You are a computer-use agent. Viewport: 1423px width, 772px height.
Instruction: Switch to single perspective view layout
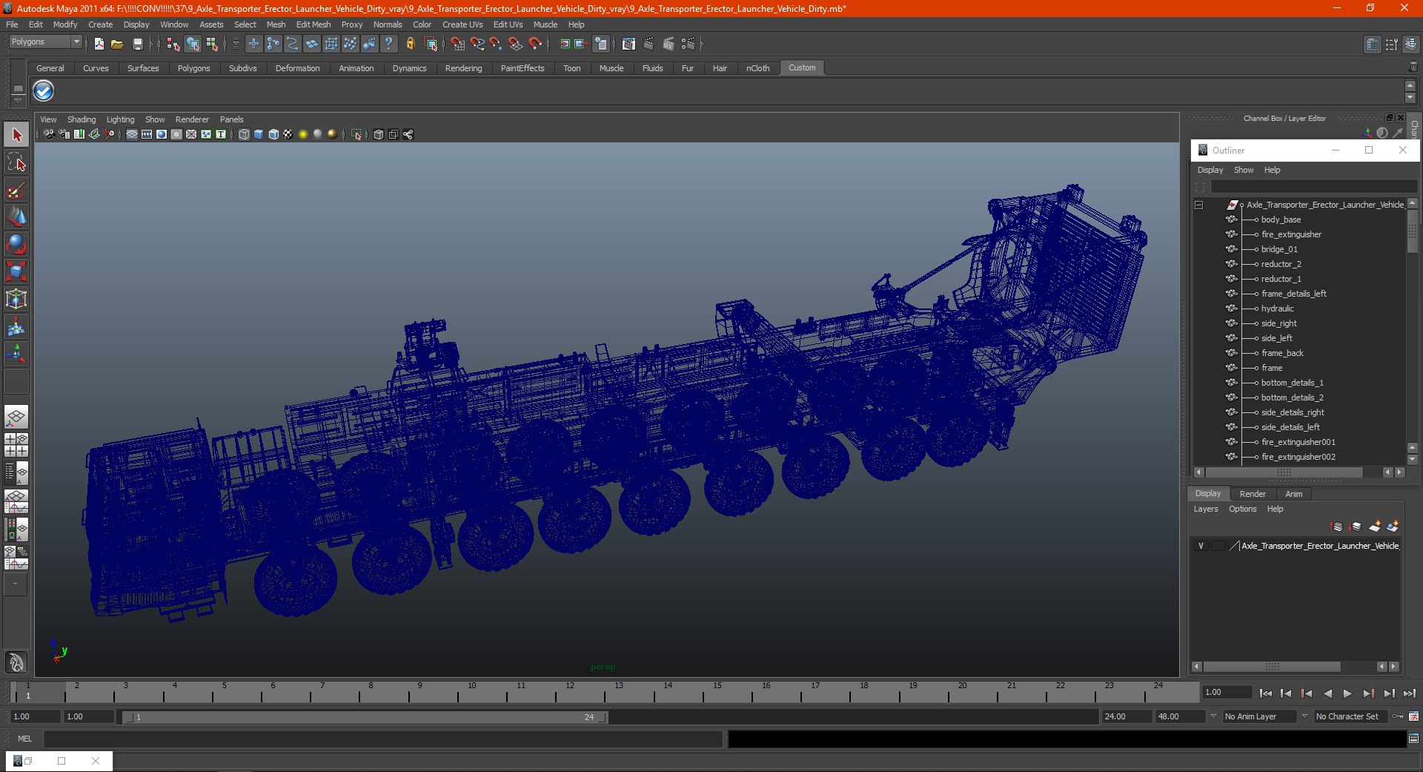16,417
